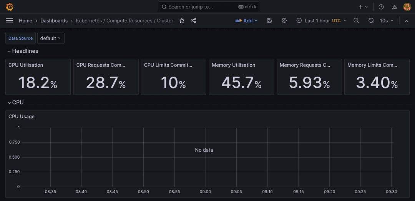Open the user profile avatar

[x=407, y=7]
